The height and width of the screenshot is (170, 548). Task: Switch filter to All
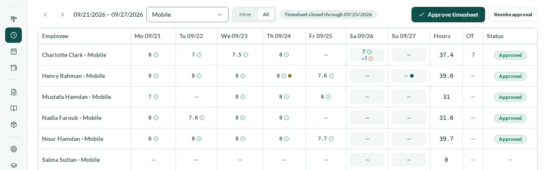[266, 15]
